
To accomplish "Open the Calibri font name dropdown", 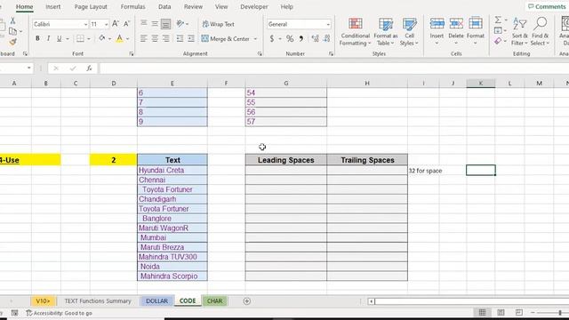I will [x=85, y=24].
